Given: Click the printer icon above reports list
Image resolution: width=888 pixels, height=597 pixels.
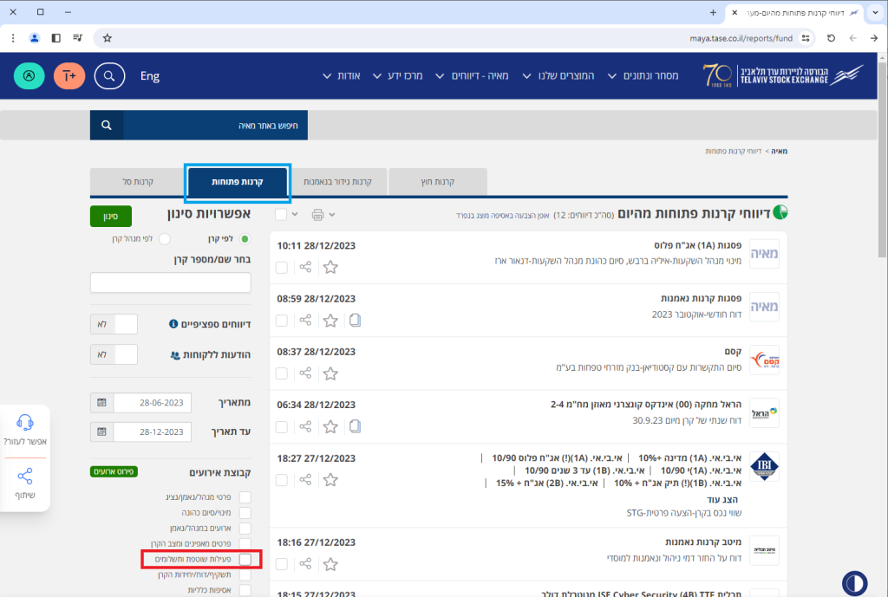Looking at the screenshot, I should 317,214.
